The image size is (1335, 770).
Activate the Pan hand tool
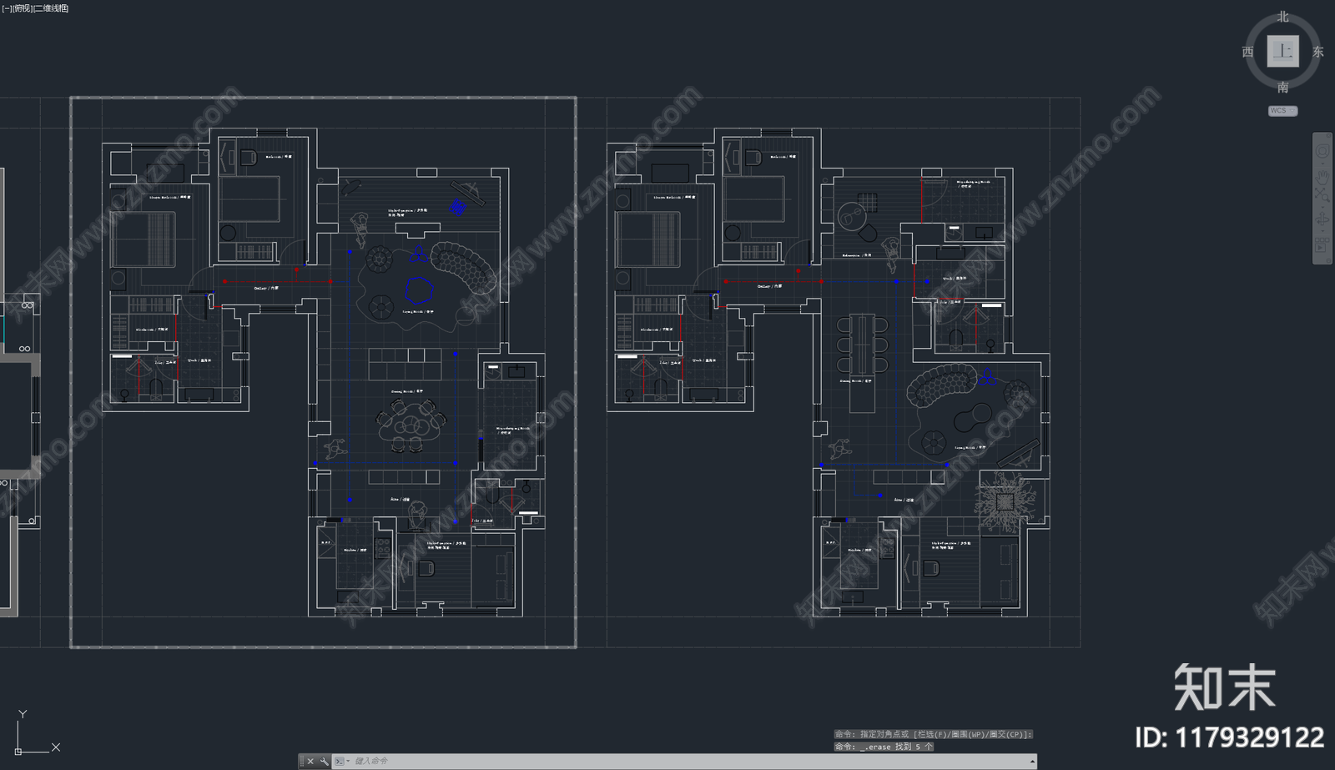pyautogui.click(x=1322, y=178)
